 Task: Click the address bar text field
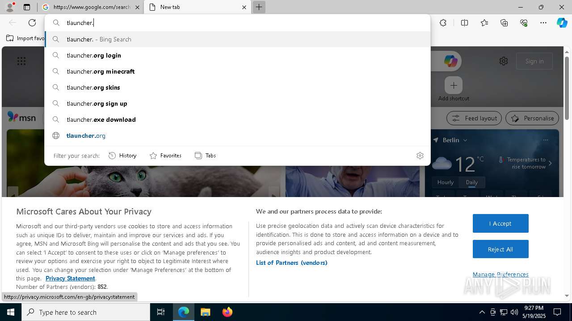(237, 23)
